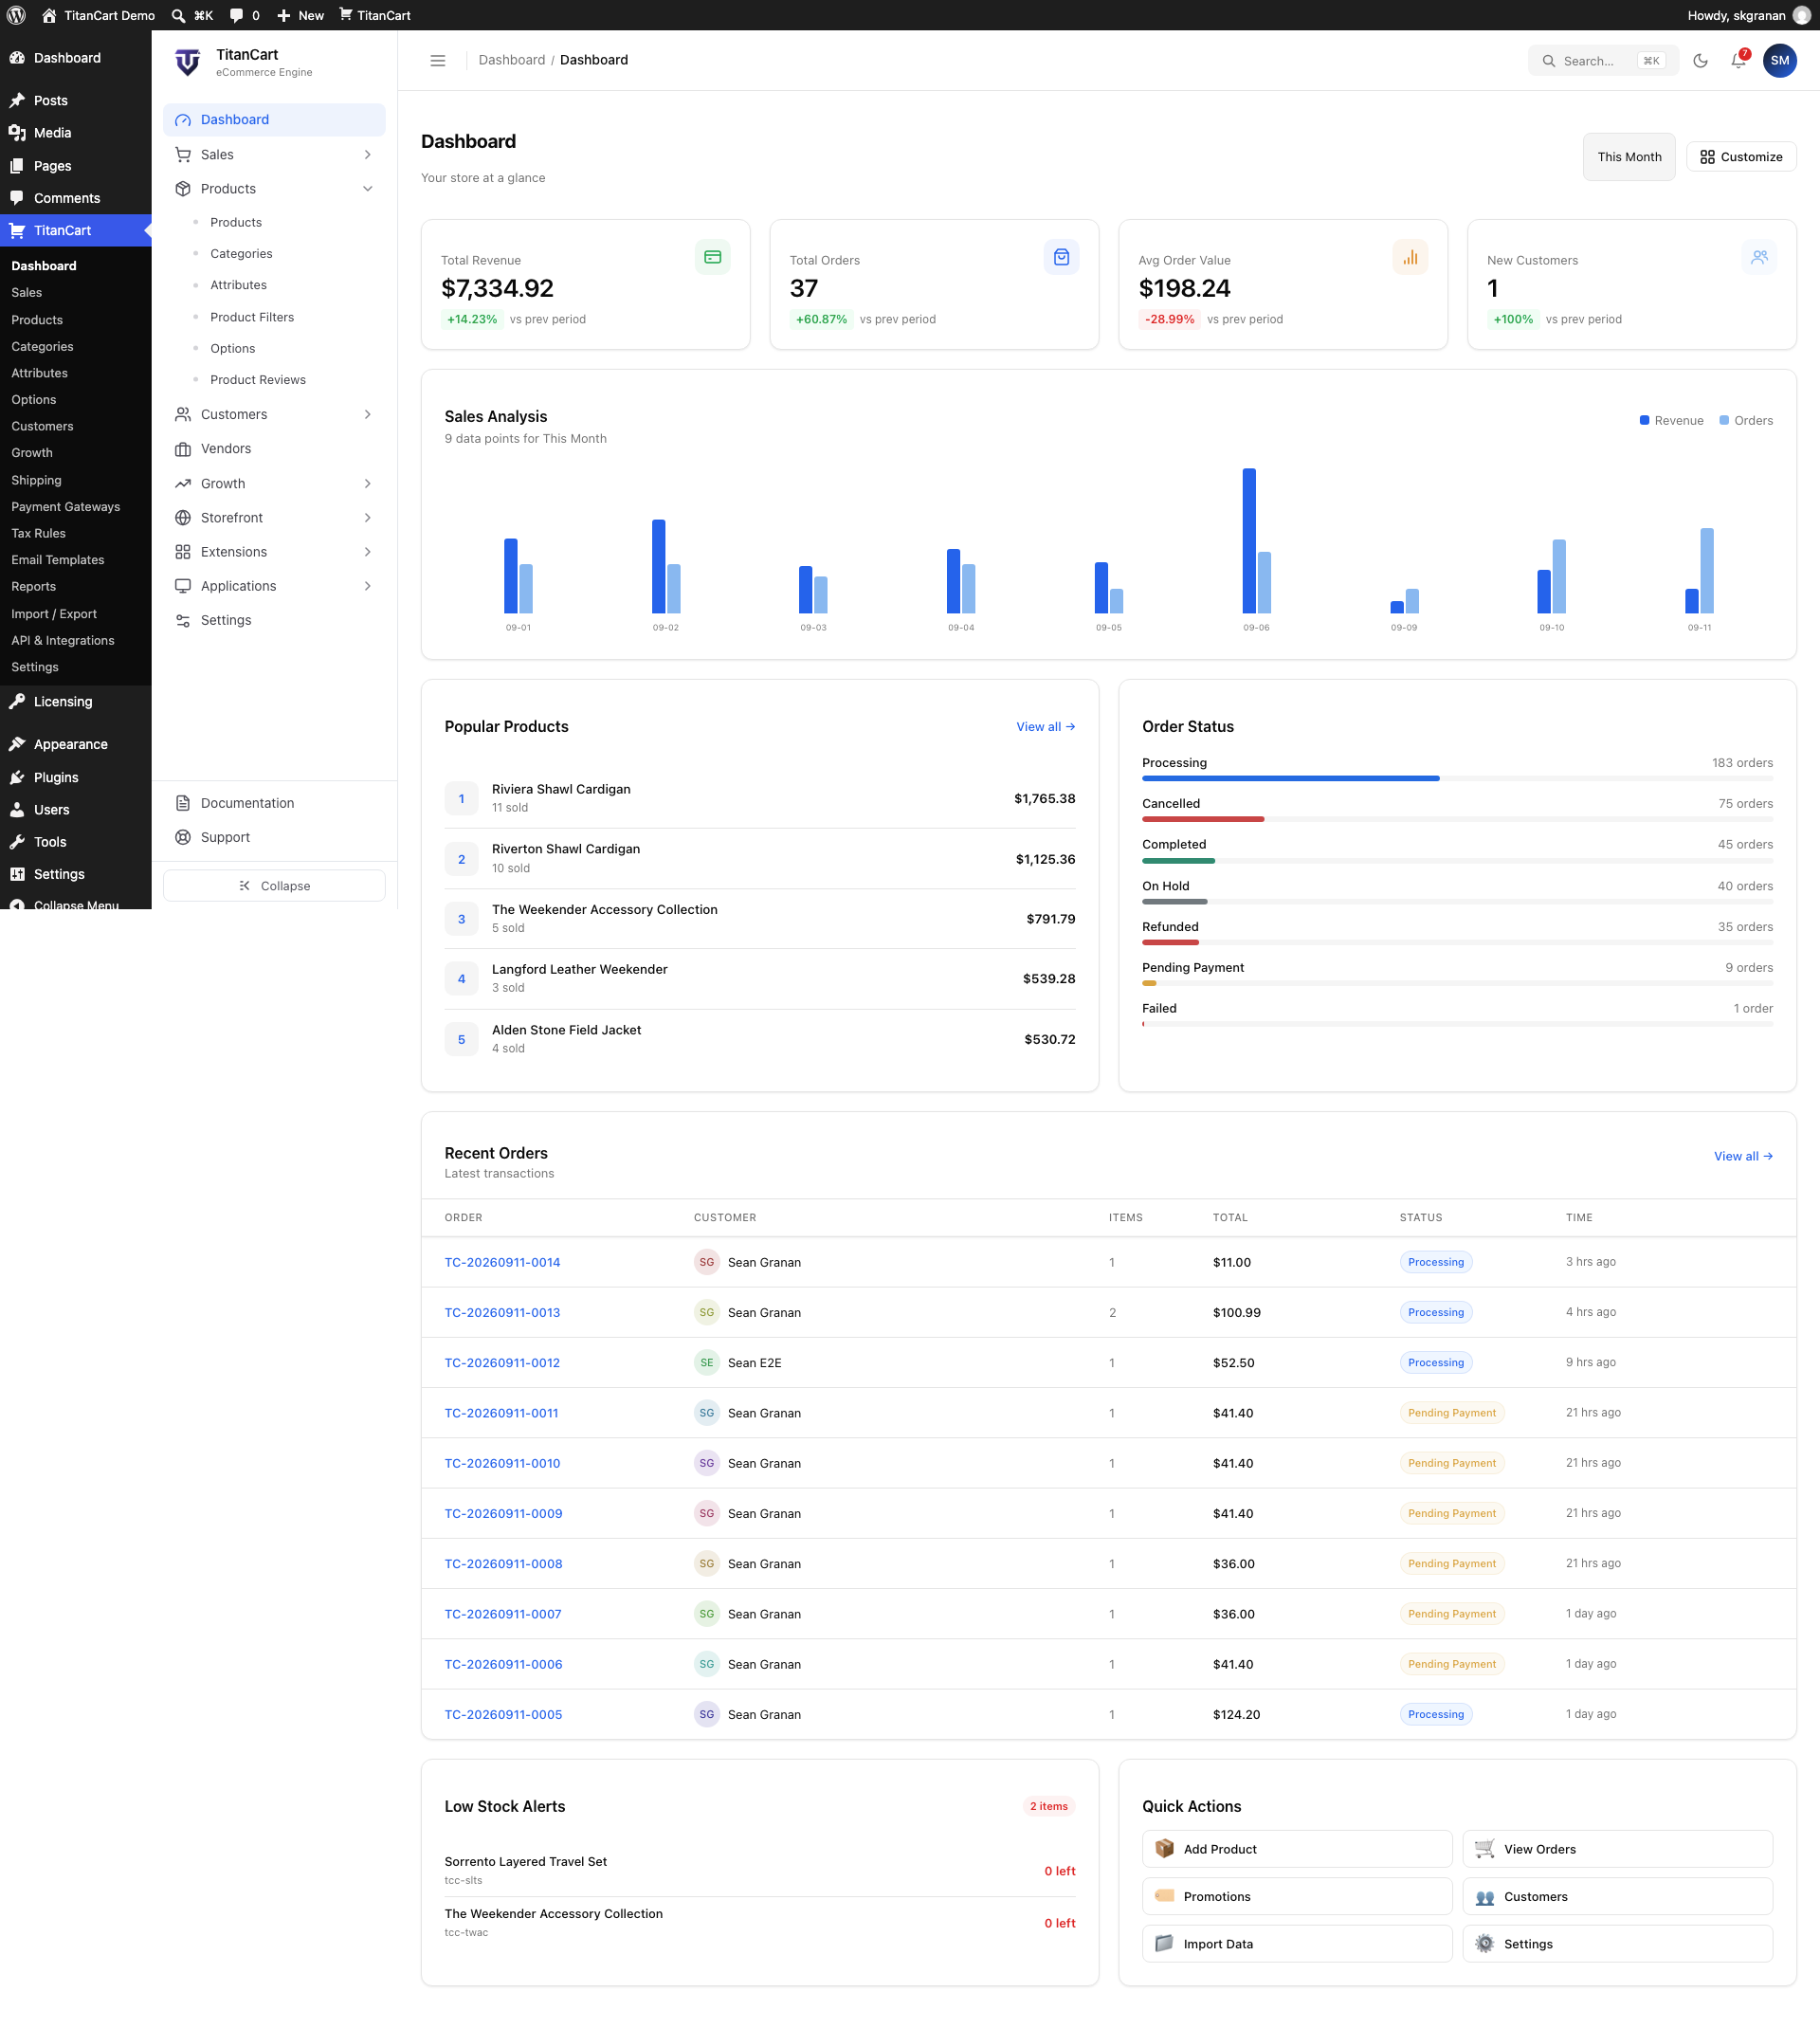Expand the Applications menu chevron
The width and height of the screenshot is (1820, 2028).
(x=368, y=586)
